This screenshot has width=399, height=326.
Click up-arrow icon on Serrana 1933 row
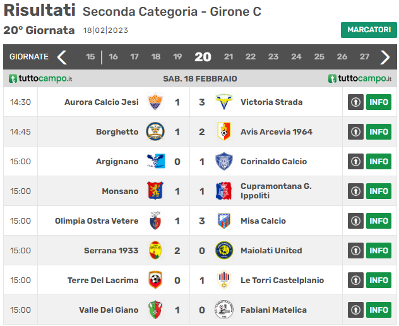355,250
